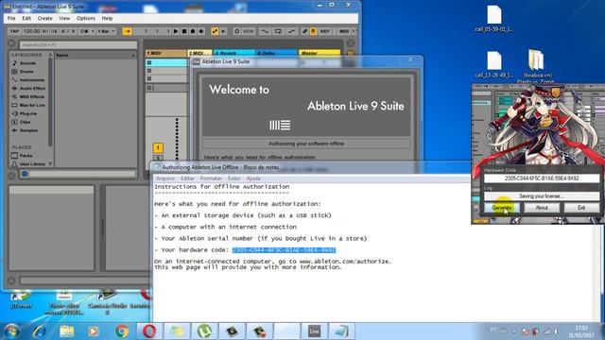Open the File menu in Ableton

(11, 18)
